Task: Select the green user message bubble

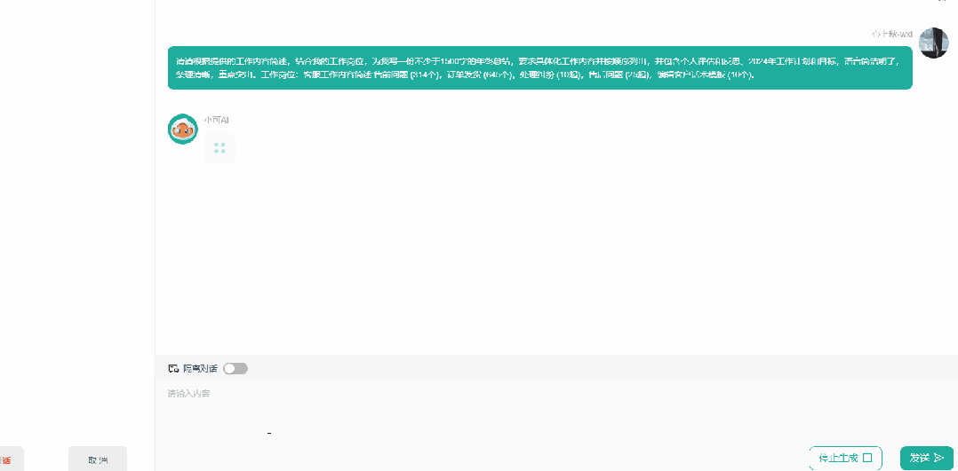Action: (539, 68)
